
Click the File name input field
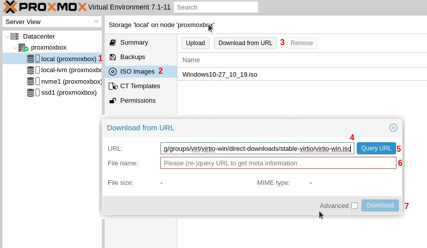[278, 163]
